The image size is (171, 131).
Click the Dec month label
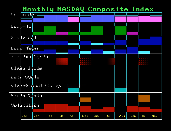coord(24,116)
